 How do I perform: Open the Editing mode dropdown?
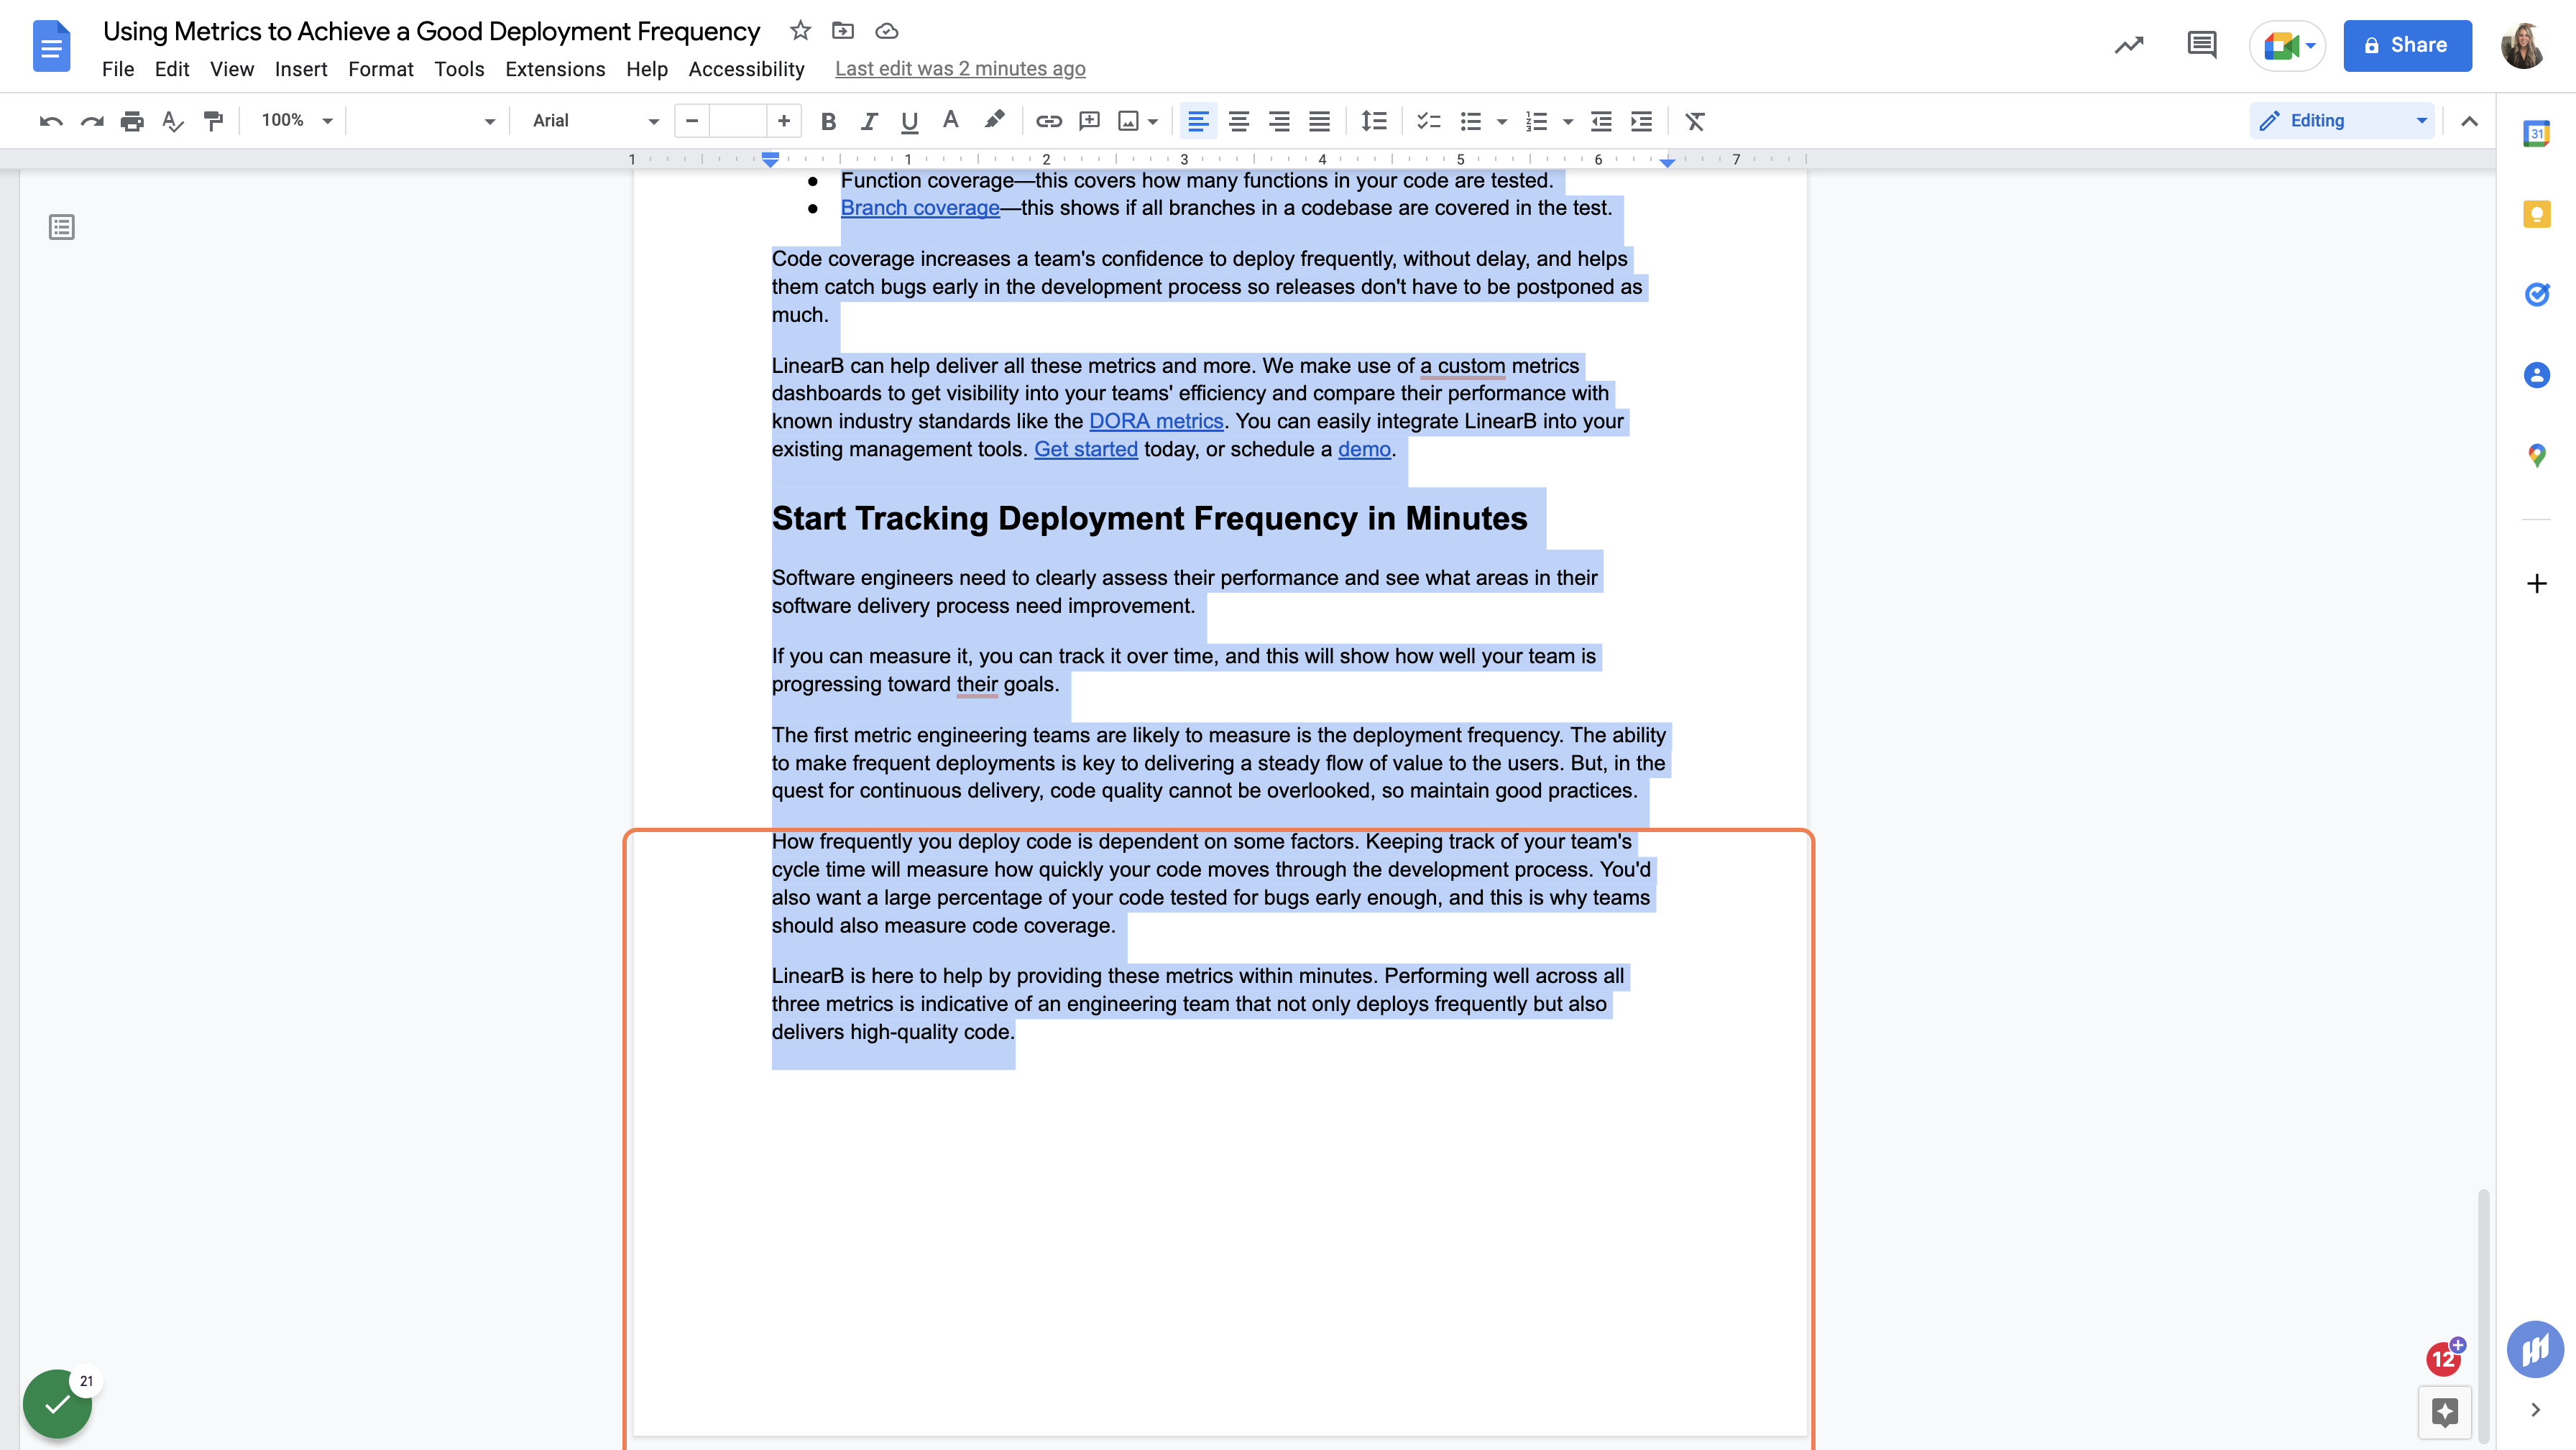pyautogui.click(x=2342, y=121)
